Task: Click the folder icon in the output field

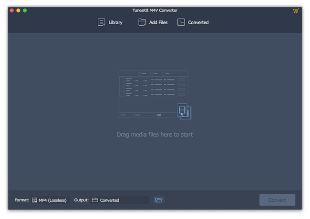Action: click(95, 200)
